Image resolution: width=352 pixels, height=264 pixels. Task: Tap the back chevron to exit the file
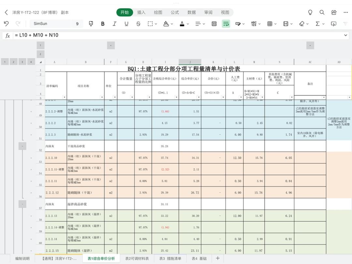(7, 12)
